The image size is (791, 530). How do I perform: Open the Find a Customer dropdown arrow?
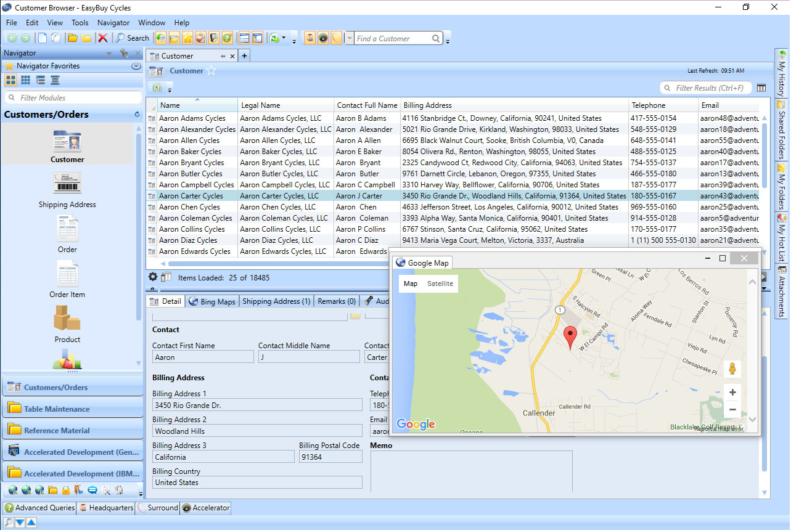[x=350, y=38]
